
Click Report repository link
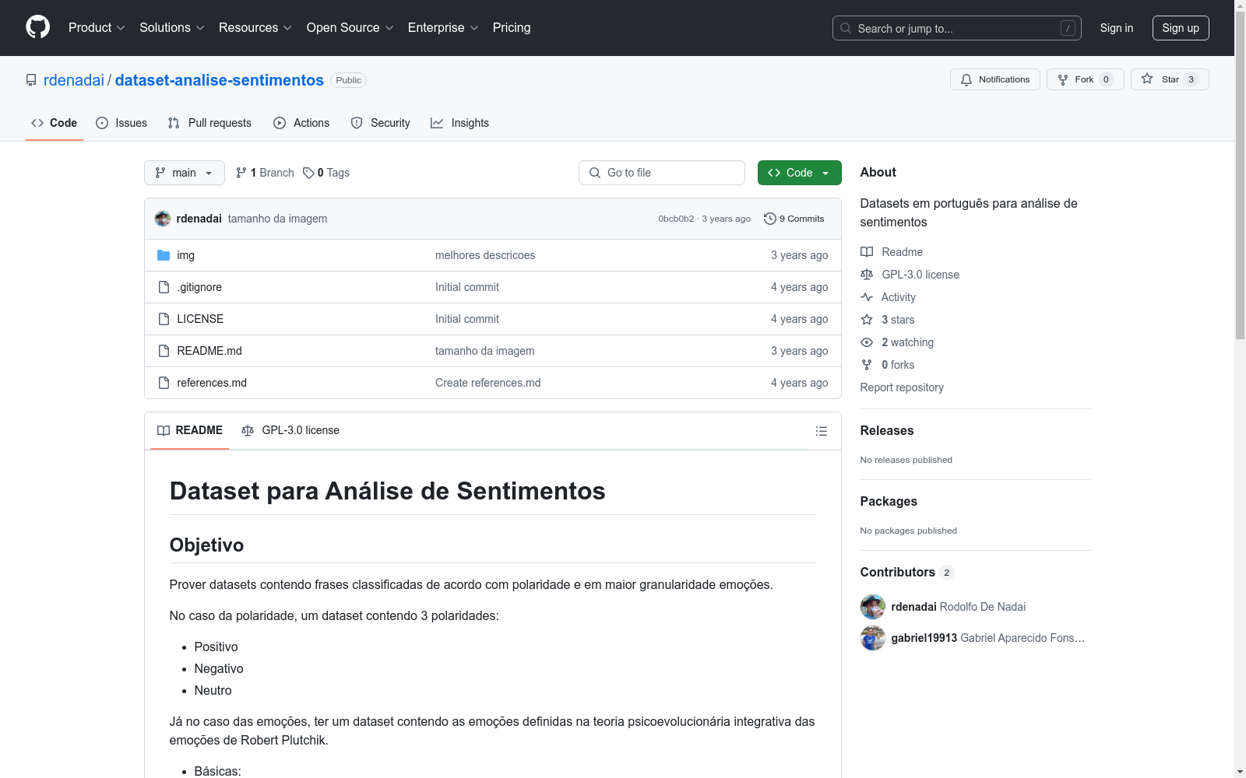pos(902,387)
